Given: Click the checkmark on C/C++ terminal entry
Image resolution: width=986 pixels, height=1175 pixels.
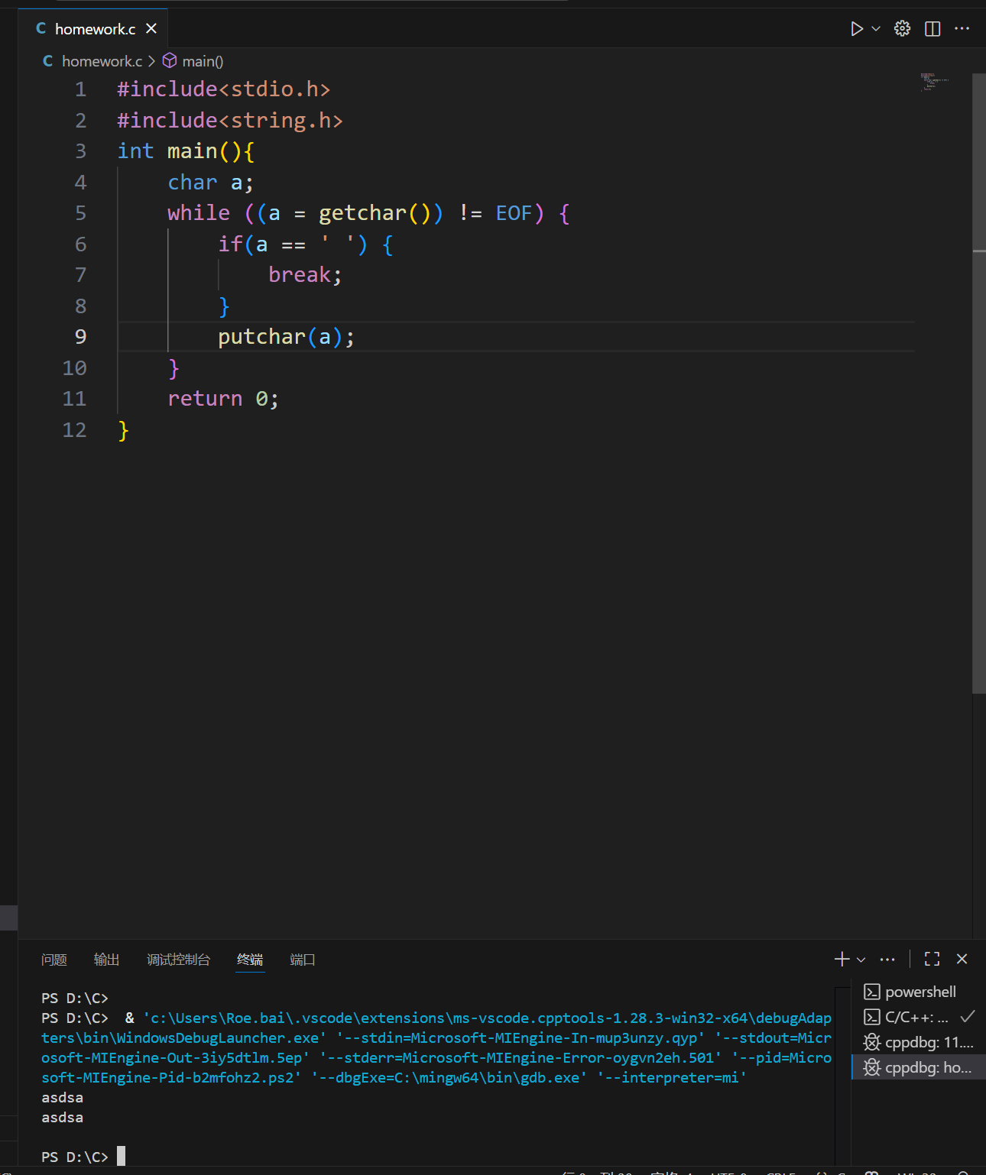Looking at the screenshot, I should click(x=968, y=1017).
